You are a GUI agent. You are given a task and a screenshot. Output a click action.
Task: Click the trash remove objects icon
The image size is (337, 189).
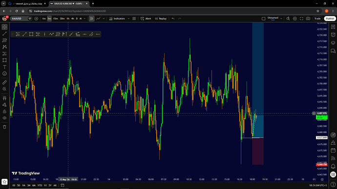tap(4, 127)
